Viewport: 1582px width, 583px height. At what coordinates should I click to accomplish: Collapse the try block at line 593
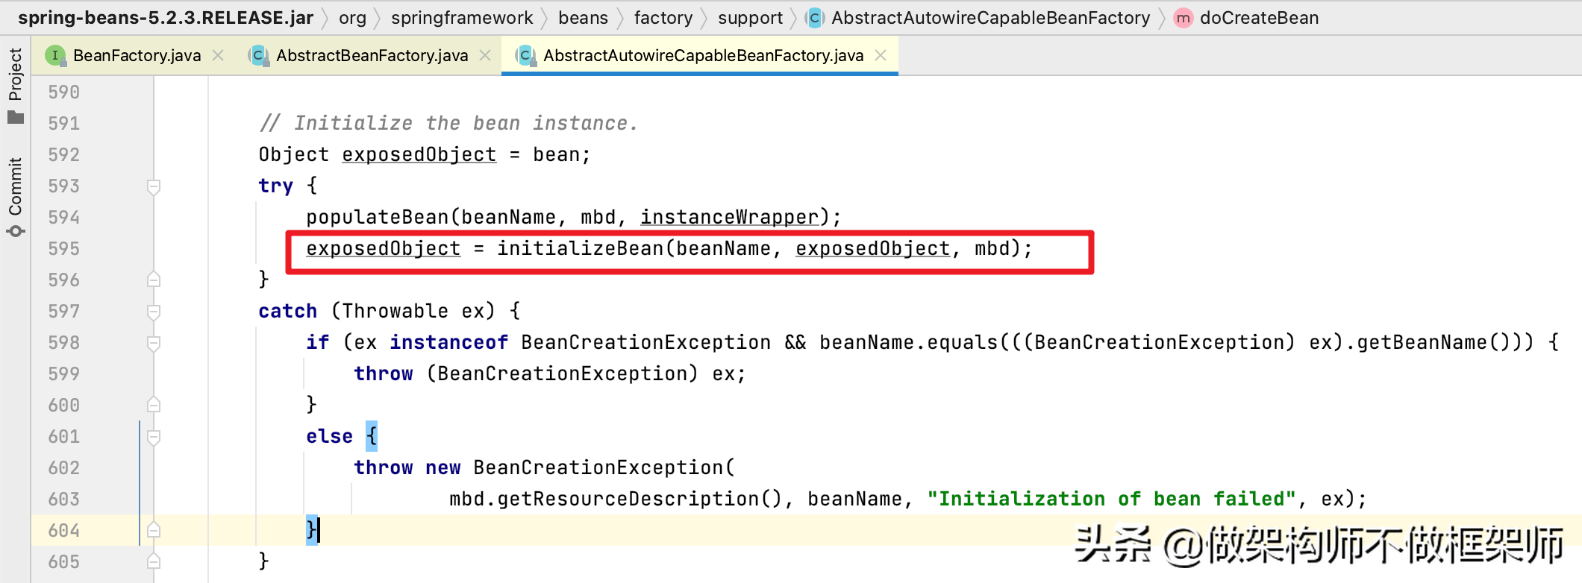[x=154, y=186]
